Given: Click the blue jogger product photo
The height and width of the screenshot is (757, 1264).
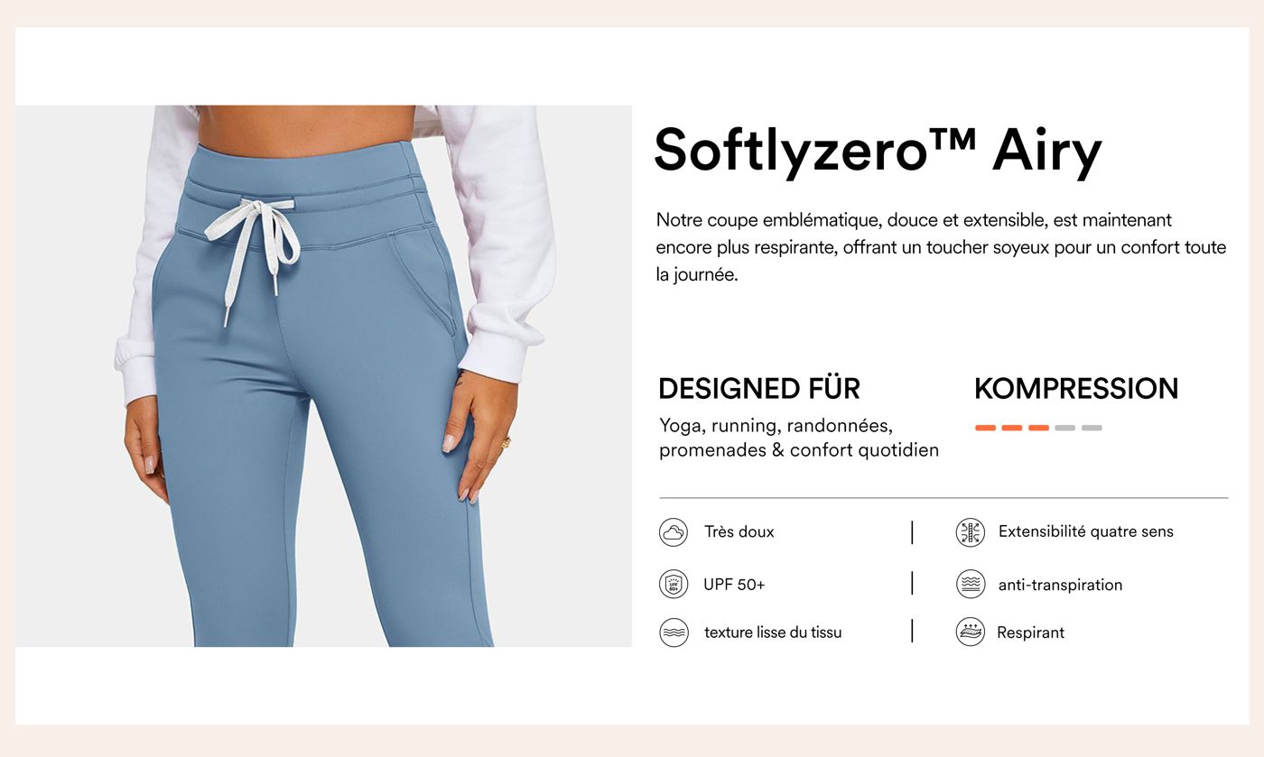Looking at the screenshot, I should pyautogui.click(x=323, y=375).
